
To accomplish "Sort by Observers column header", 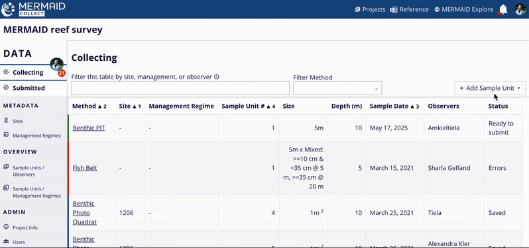I will pyautogui.click(x=443, y=106).
